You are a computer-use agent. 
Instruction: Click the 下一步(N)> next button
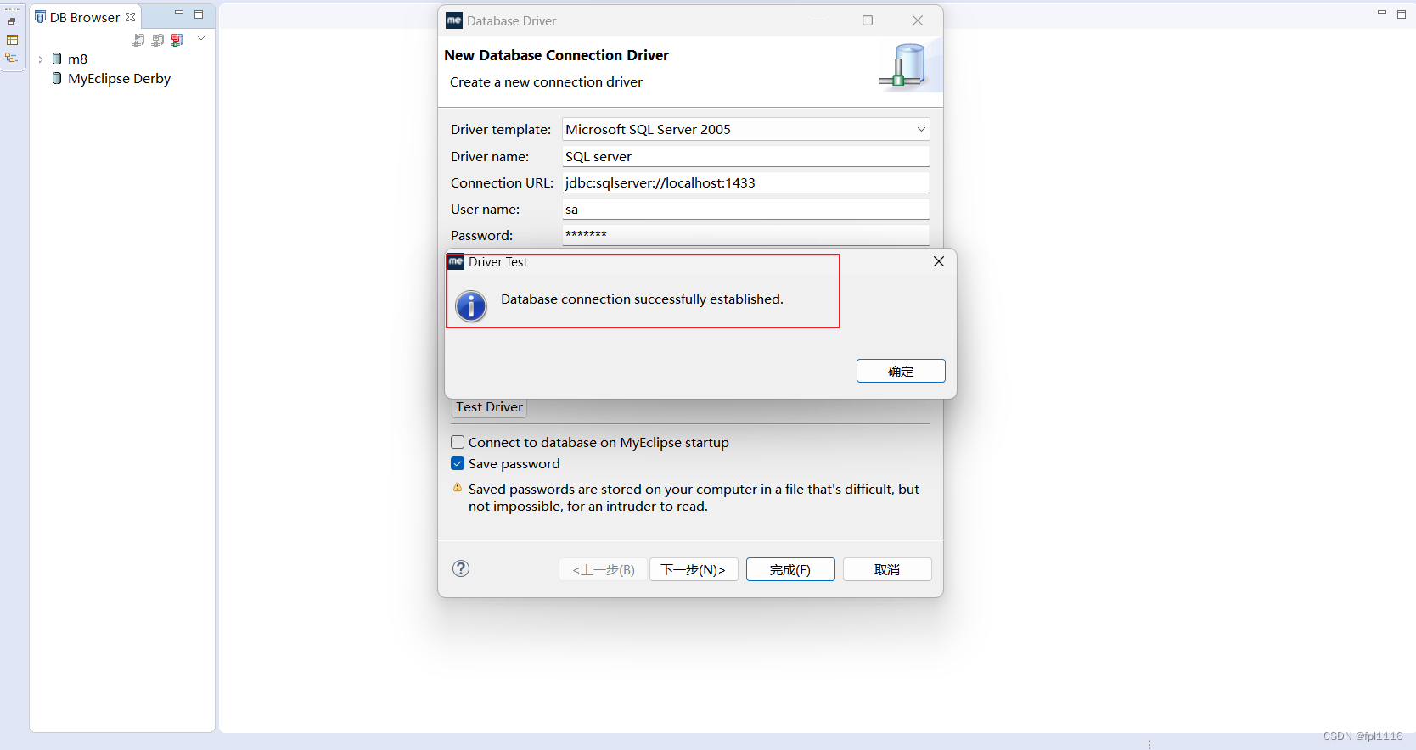tap(694, 569)
